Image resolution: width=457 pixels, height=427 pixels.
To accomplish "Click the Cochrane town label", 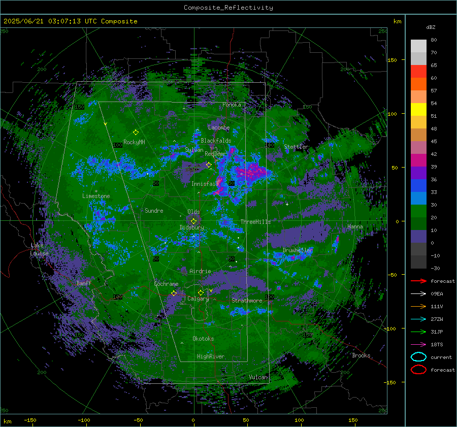I will 166,284.
